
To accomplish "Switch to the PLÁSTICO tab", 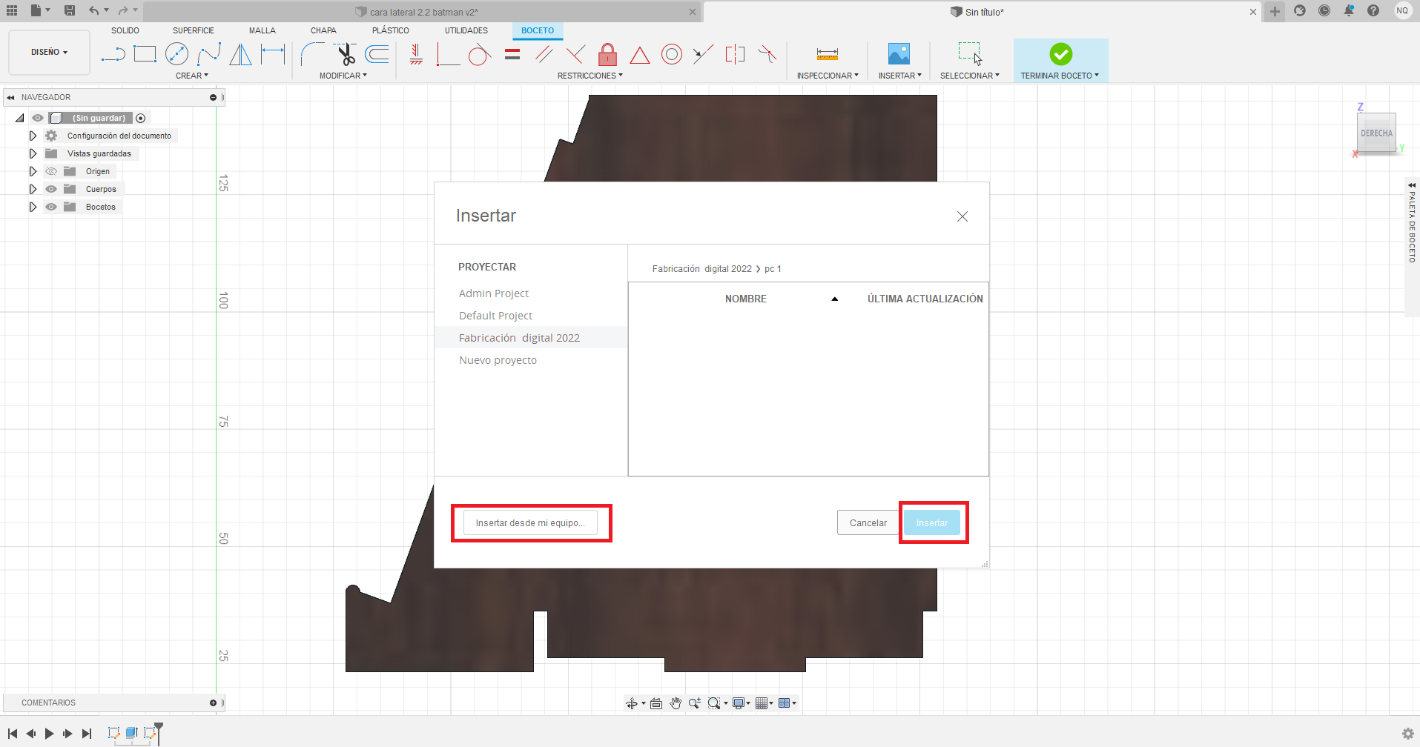I will point(391,30).
